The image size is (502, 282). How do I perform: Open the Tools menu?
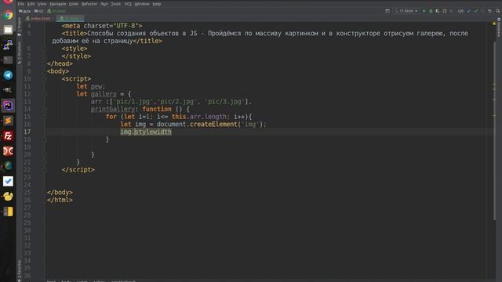pyautogui.click(x=116, y=4)
